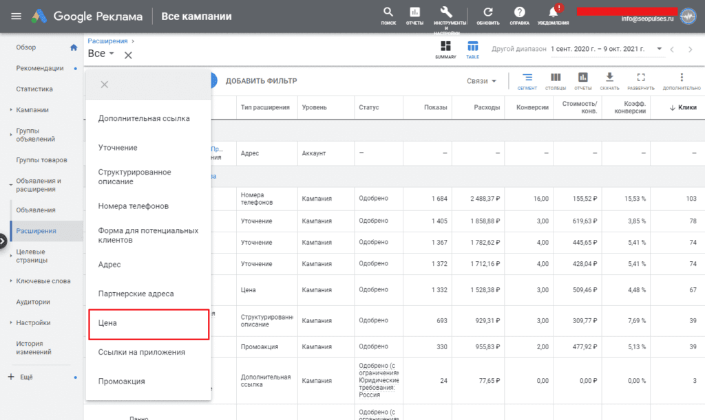Click the Тип расширения column header

point(265,107)
